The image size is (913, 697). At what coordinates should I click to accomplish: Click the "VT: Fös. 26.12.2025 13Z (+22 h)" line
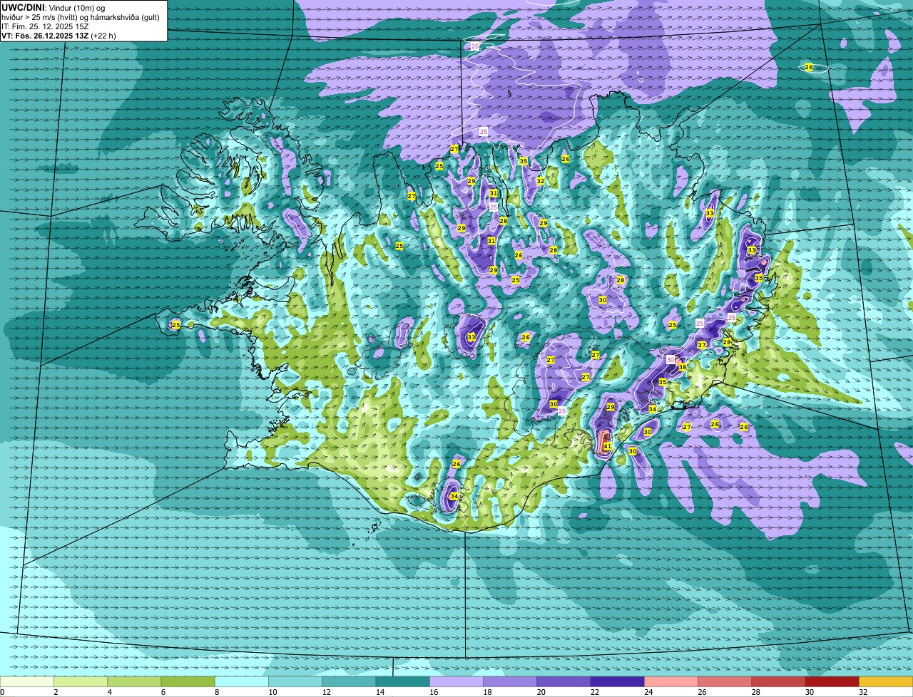click(59, 36)
